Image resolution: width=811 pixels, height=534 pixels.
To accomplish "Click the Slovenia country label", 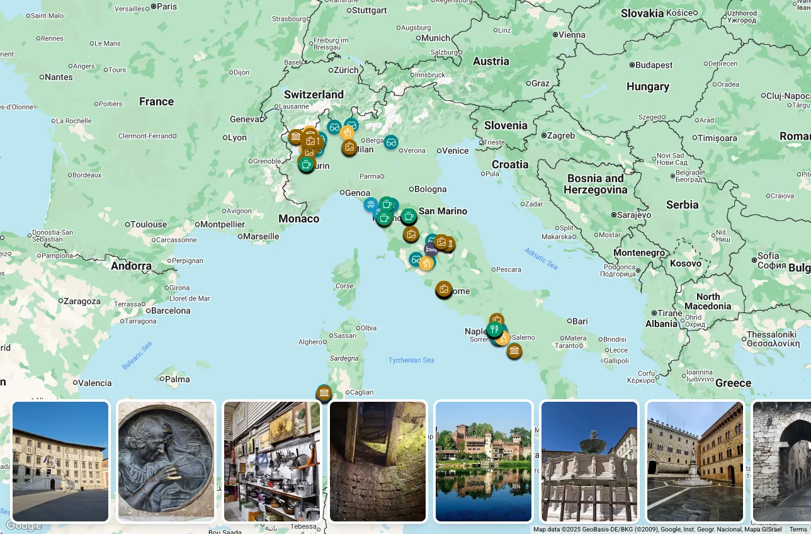I will pos(506,125).
